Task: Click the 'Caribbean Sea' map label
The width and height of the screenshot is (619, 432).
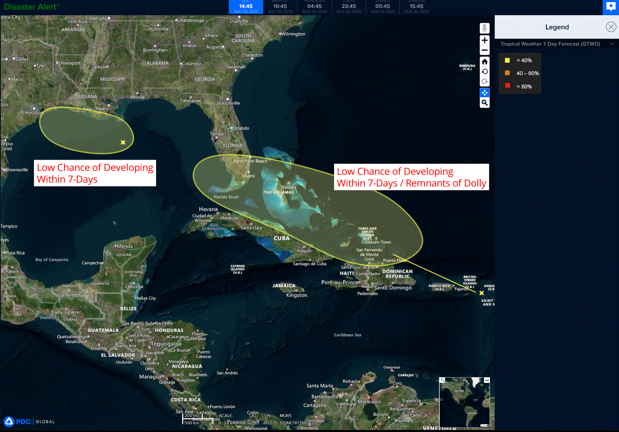Action: coord(347,335)
